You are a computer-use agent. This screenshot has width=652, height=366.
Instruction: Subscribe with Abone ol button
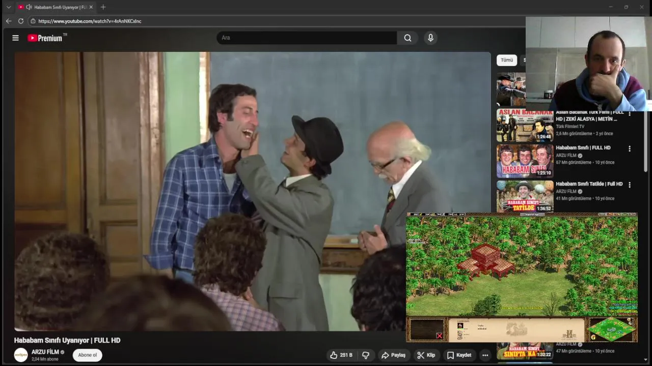click(x=88, y=355)
